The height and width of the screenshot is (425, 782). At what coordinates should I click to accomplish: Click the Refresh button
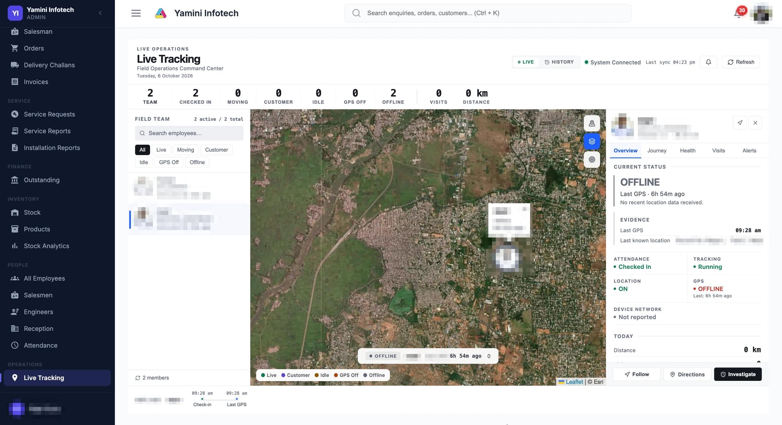coord(741,62)
